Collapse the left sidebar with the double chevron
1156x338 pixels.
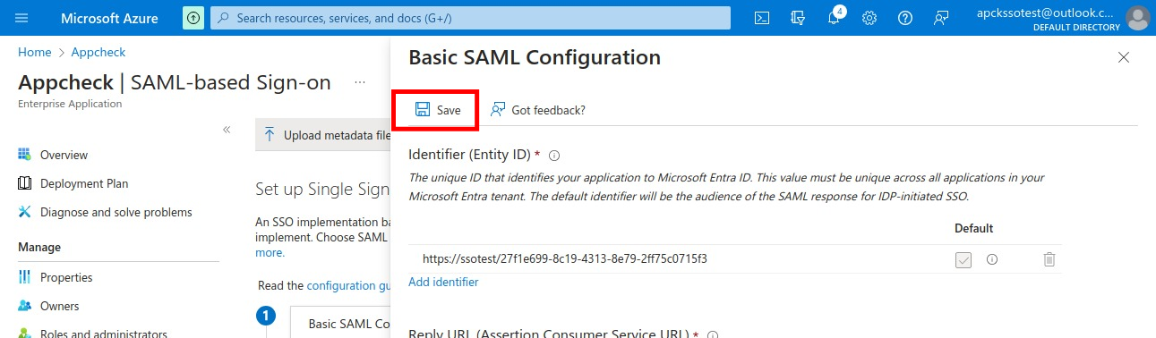[x=227, y=130]
